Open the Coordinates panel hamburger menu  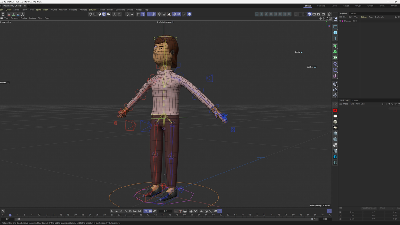tap(341, 208)
